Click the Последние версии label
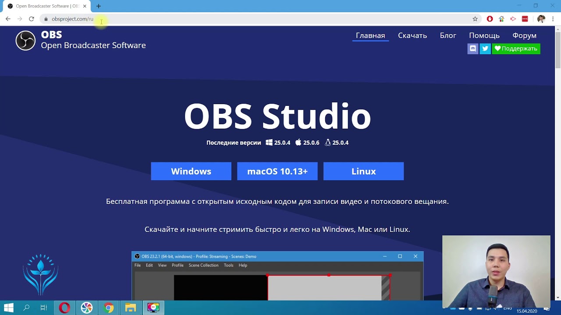 [x=234, y=143]
